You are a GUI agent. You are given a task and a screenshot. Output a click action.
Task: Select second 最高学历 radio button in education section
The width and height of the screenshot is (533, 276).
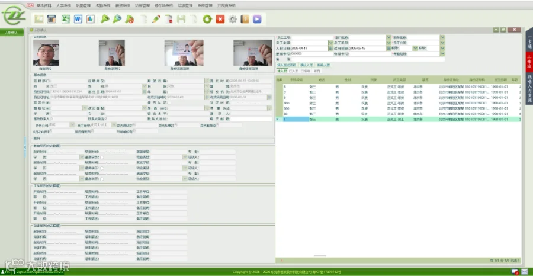(x=102, y=168)
